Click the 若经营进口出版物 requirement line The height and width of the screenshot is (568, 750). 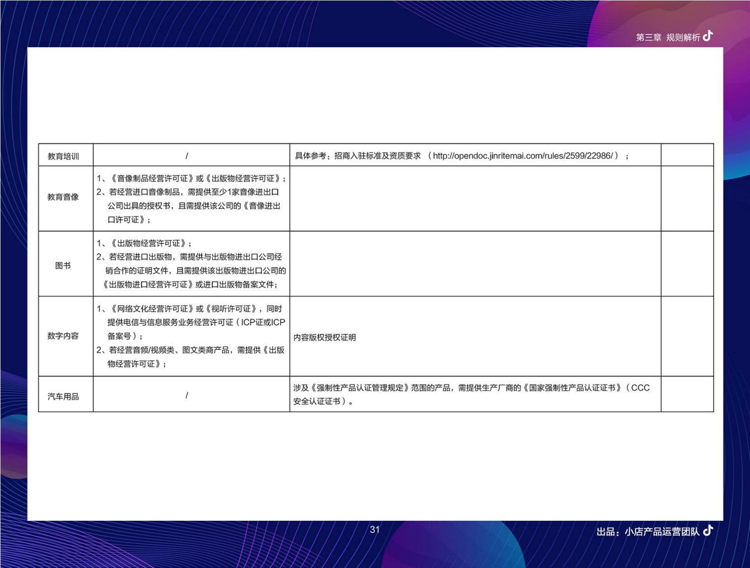[x=191, y=257]
